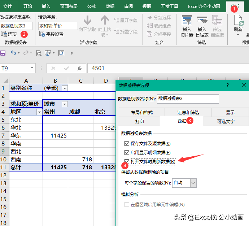Open the Display dialog tab
Screen dimensions: 249x226
pyautogui.click(x=230, y=112)
